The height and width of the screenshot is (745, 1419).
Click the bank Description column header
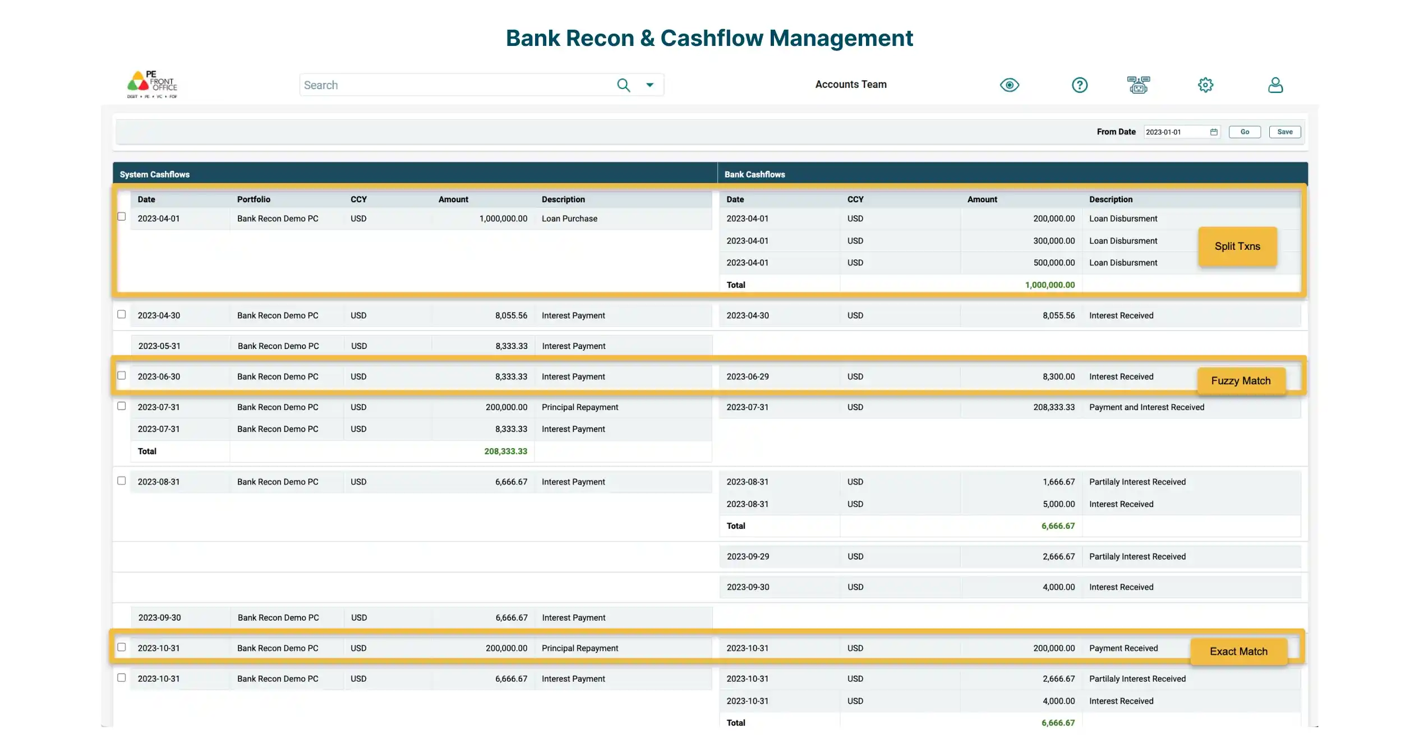coord(1111,199)
